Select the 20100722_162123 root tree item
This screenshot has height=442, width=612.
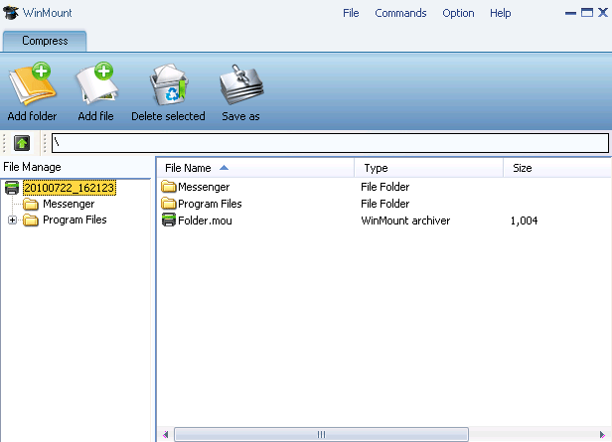click(70, 188)
